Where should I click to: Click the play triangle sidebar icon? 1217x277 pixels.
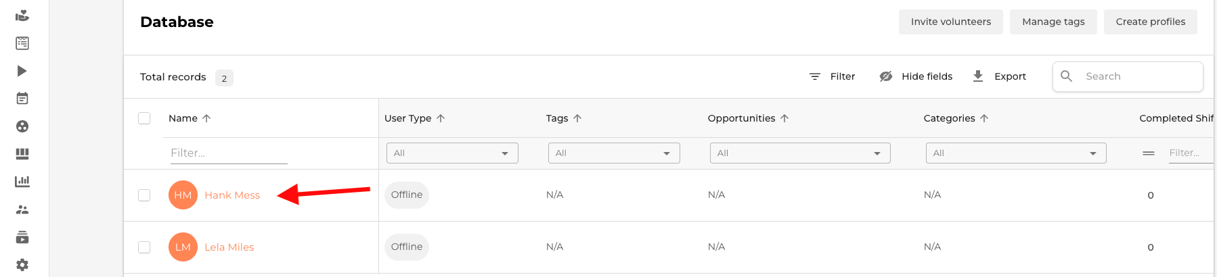[x=22, y=71]
